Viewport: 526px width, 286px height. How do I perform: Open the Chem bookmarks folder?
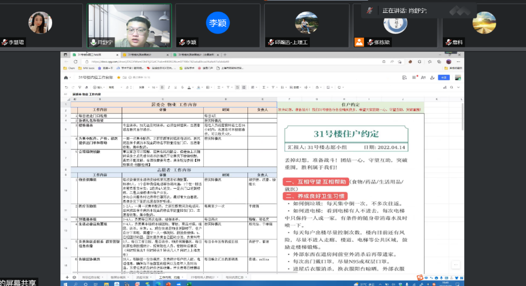pos(69,68)
